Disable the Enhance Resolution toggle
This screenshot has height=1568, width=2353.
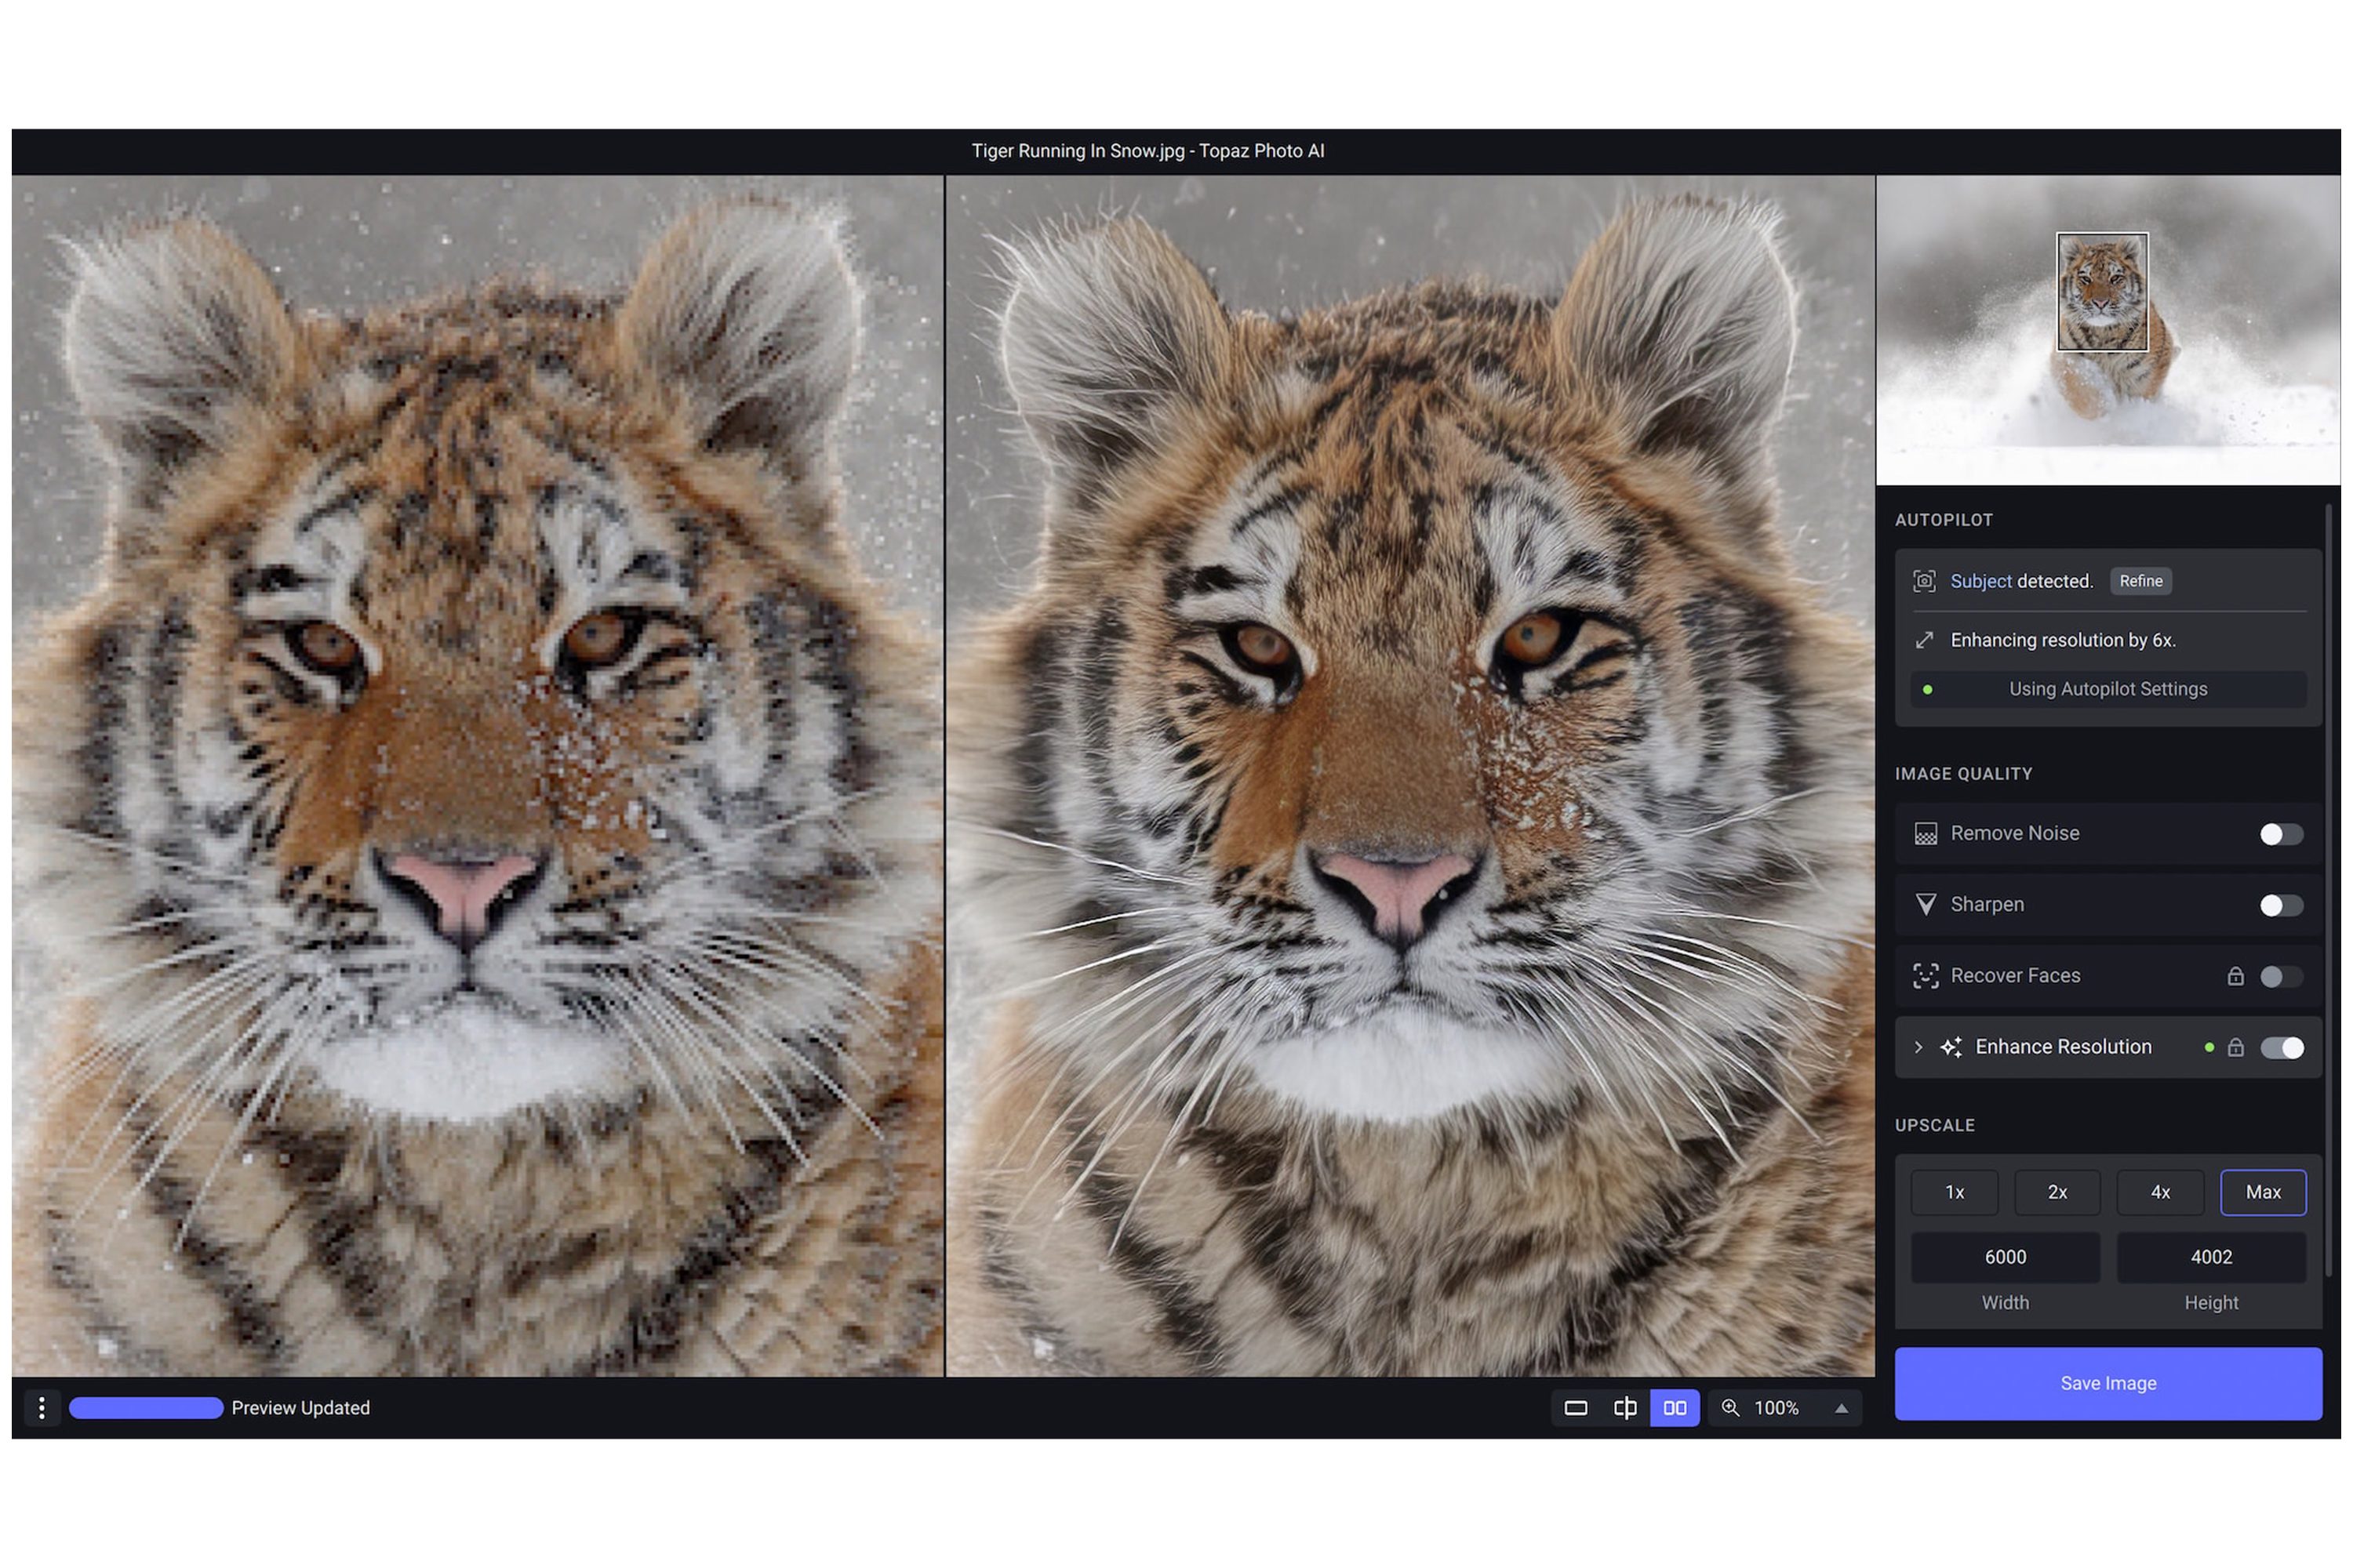[2281, 1047]
